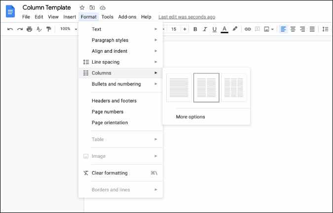Click the insert image icon

click(x=266, y=29)
